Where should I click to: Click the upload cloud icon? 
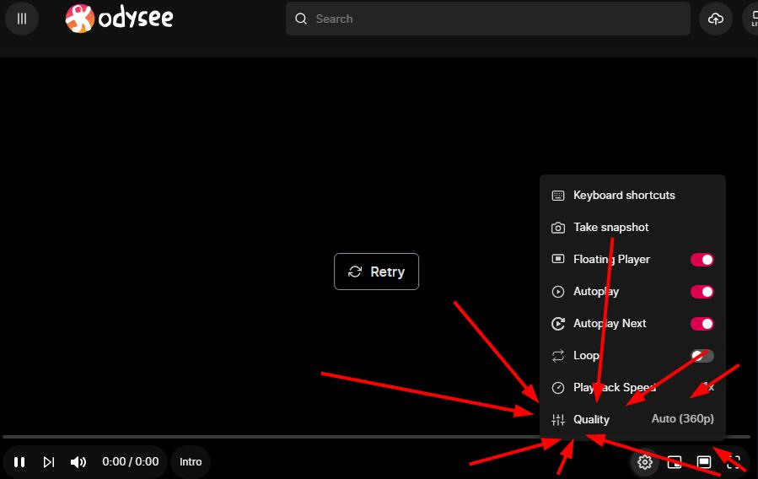tap(716, 19)
